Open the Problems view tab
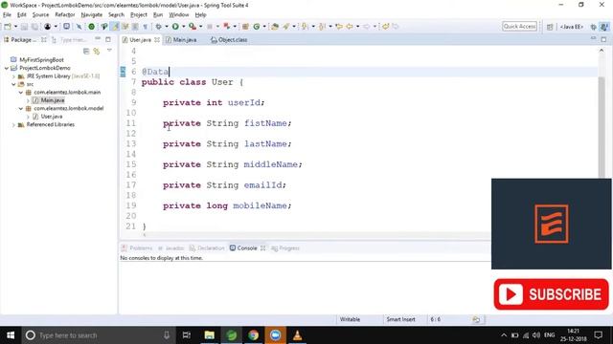 (136, 248)
